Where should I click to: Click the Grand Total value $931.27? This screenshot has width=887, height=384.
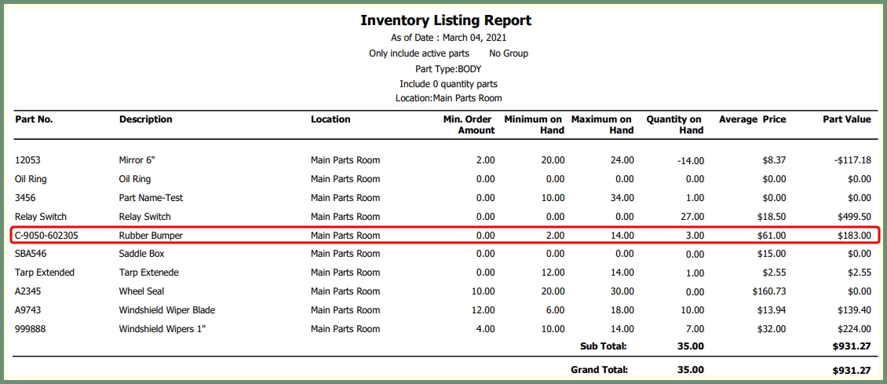pos(853,370)
